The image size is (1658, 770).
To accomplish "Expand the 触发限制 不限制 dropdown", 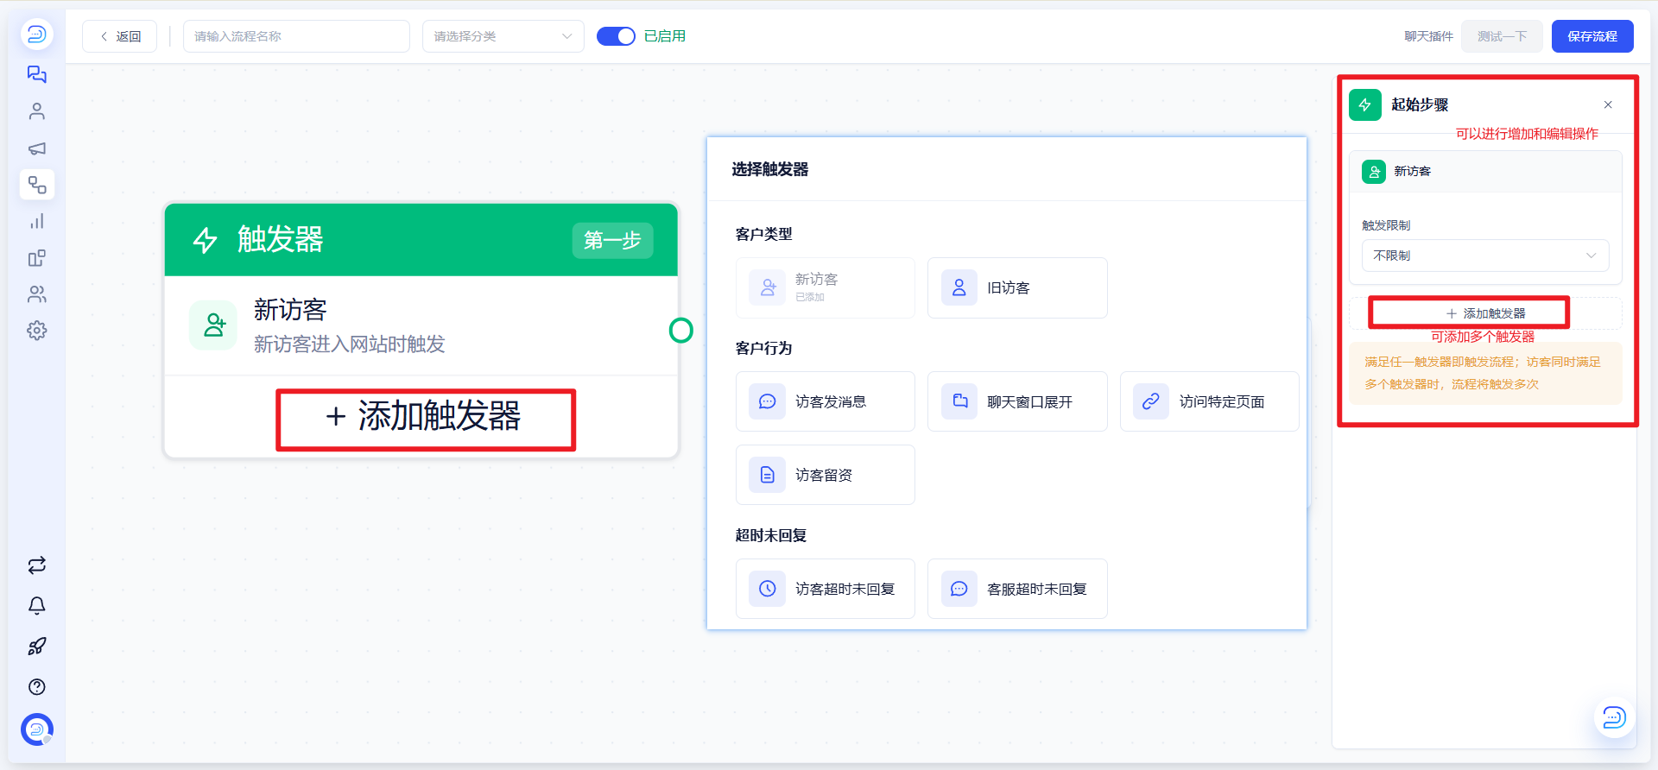I will 1485,256.
